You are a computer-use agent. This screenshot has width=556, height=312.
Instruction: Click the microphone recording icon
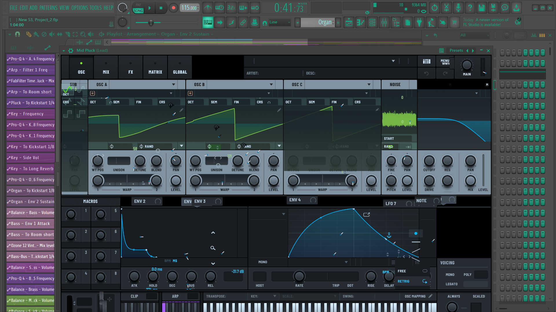click(458, 8)
